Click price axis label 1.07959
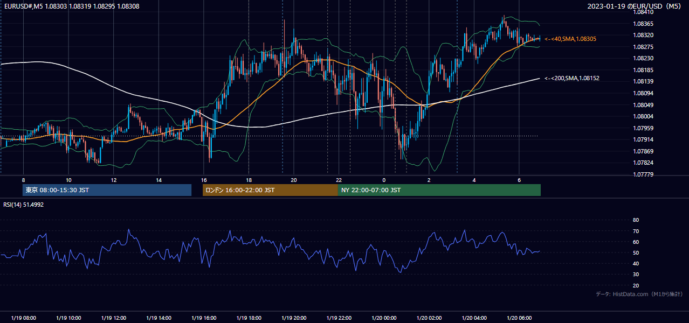 tap(643, 128)
